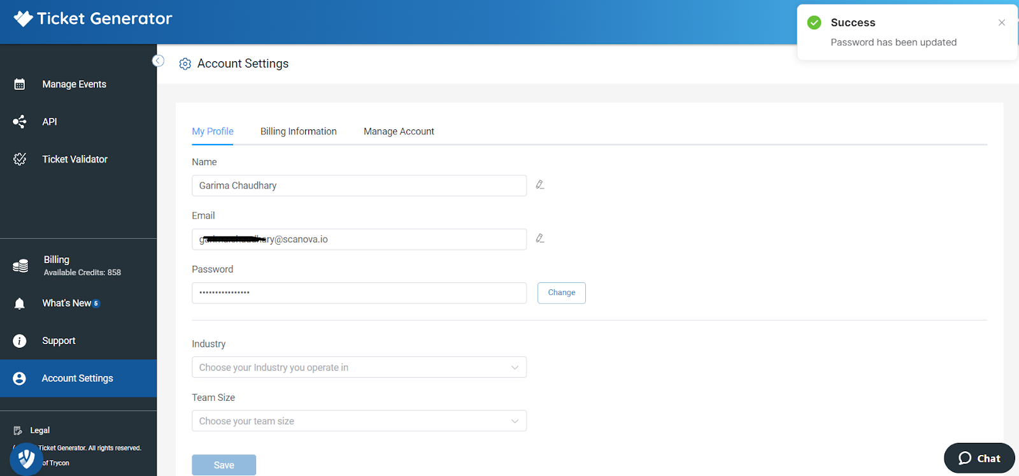The width and height of the screenshot is (1019, 476).
Task: Open Billing with available credits
Action: [x=78, y=266]
